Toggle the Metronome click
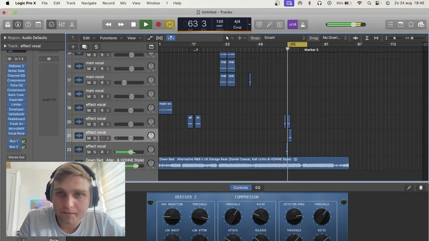Image resolution: width=429 pixels, height=241 pixels. [303, 24]
